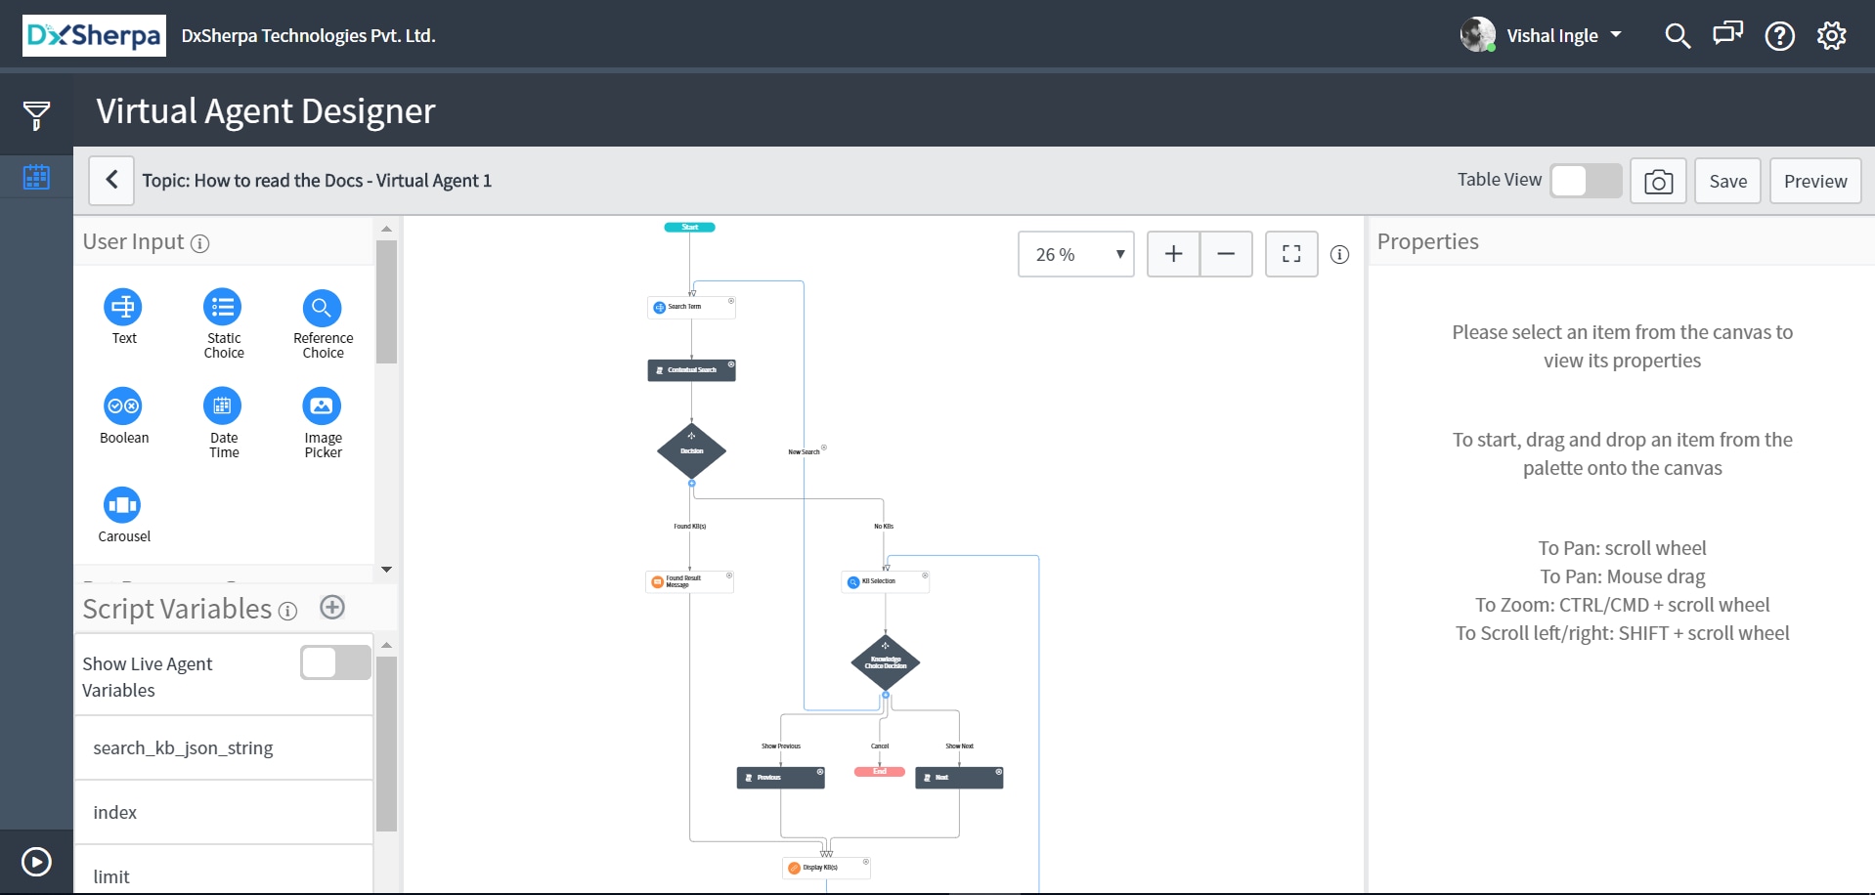Image resolution: width=1875 pixels, height=895 pixels.
Task: Select the Reference Choice input component
Action: pyautogui.click(x=323, y=308)
